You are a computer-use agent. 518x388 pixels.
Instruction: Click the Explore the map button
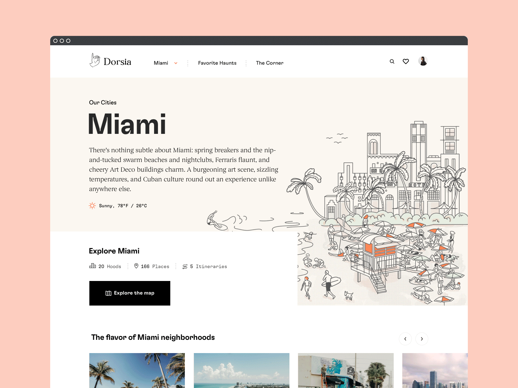point(130,293)
